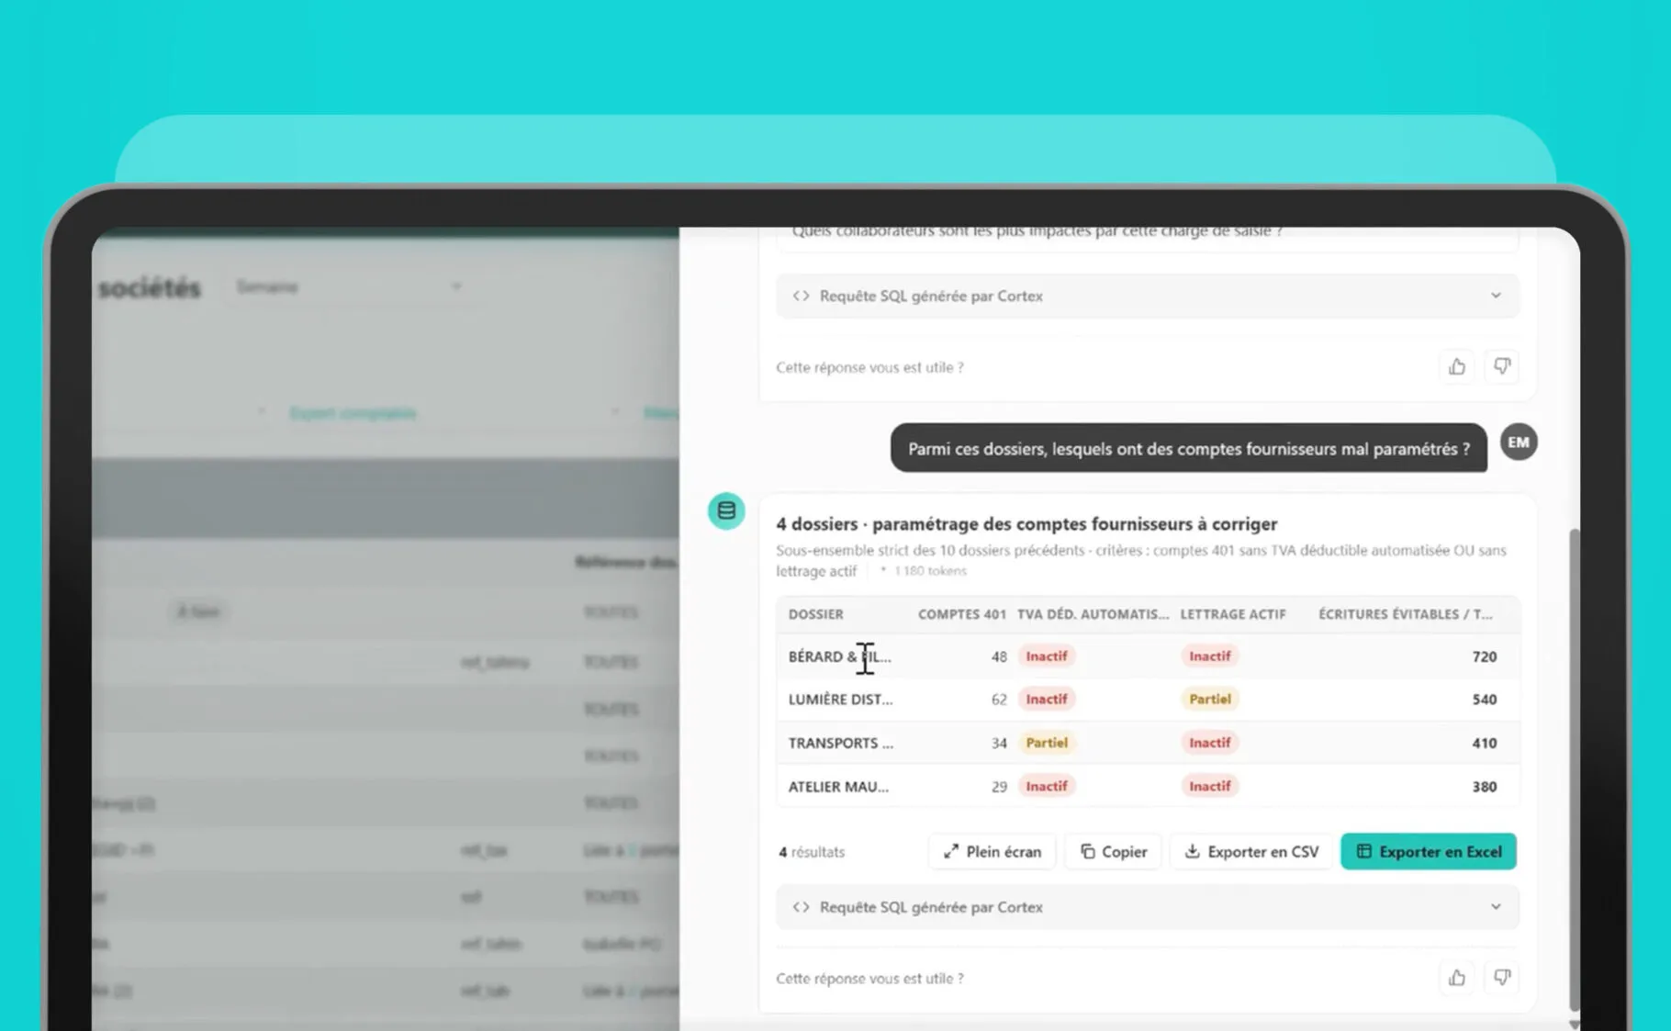The height and width of the screenshot is (1031, 1671).
Task: Click the Inactif TVA badge for BÉRARD & FIL...
Action: (x=1047, y=656)
